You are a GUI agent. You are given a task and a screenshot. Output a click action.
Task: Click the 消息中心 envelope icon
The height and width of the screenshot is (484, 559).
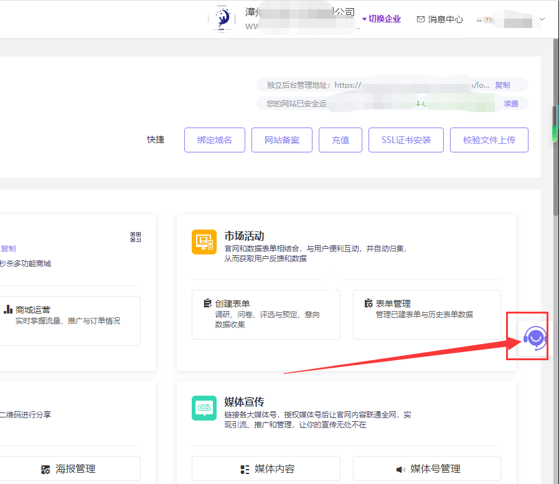point(420,19)
